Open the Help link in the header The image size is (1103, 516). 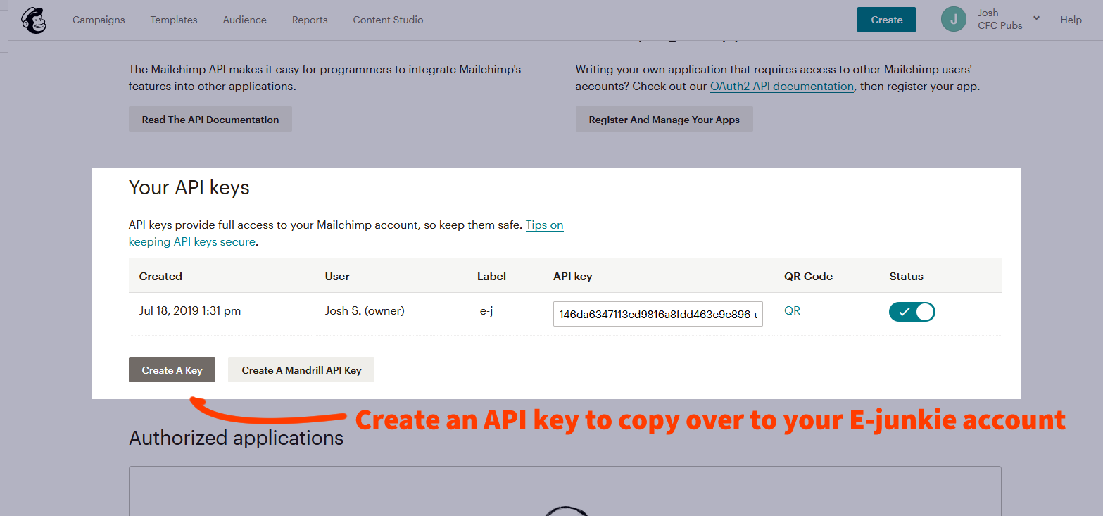point(1071,20)
